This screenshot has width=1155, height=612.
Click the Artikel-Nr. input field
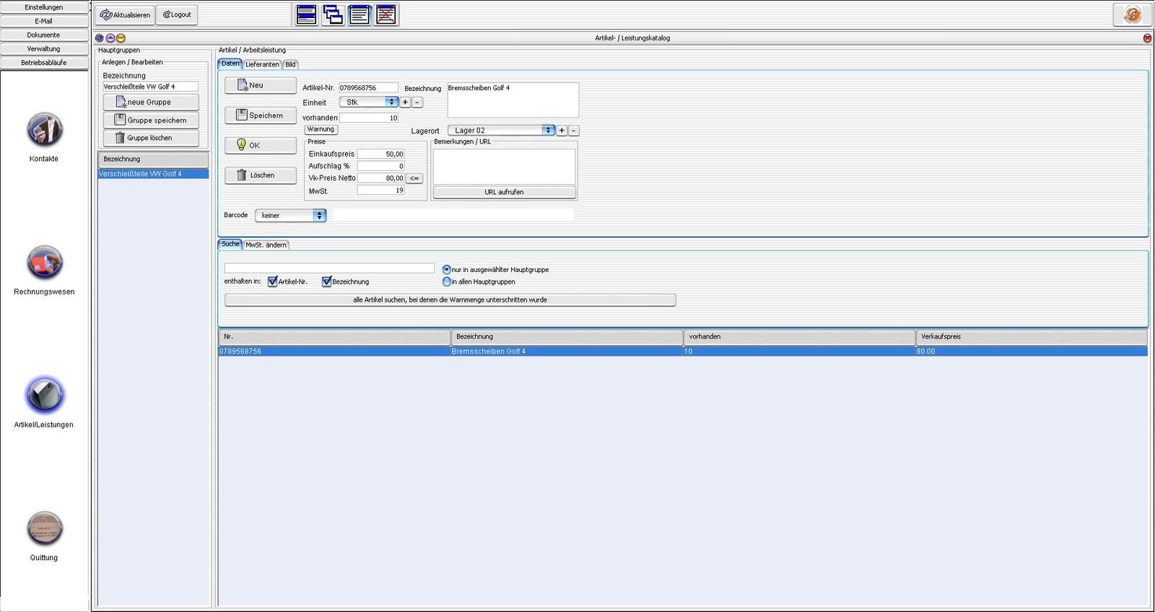pos(368,88)
